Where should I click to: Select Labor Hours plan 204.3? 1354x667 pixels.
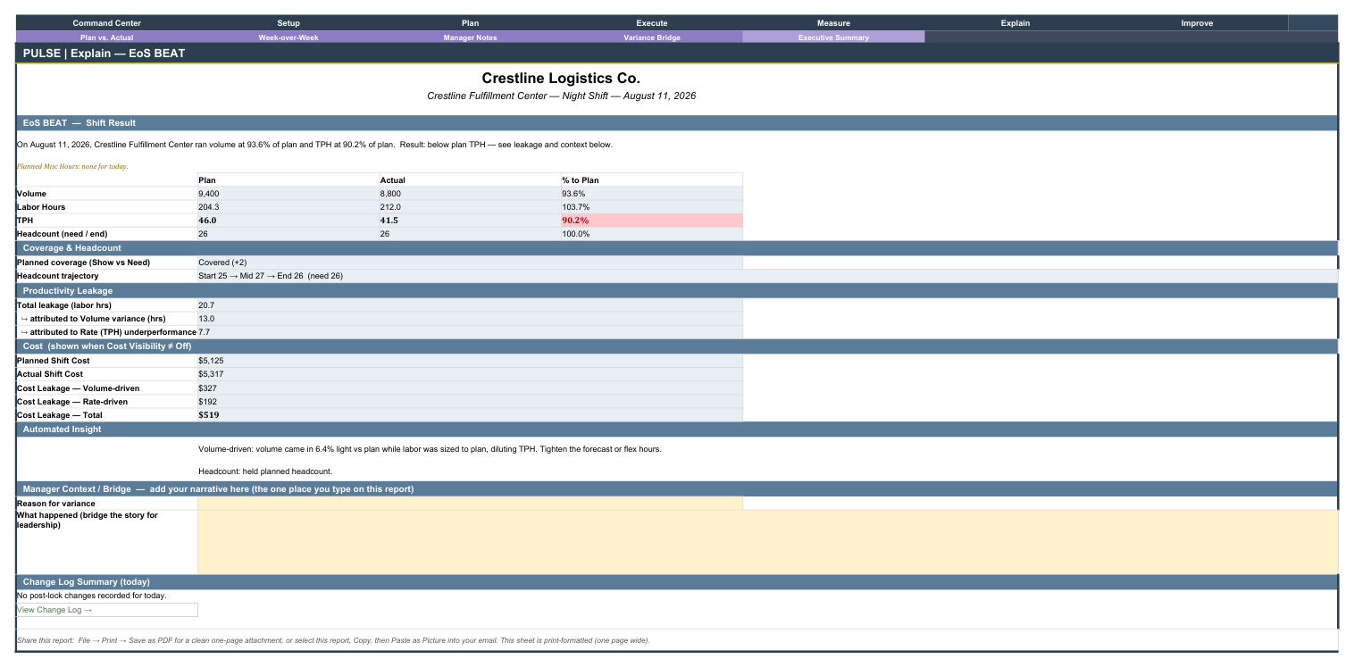(288, 207)
